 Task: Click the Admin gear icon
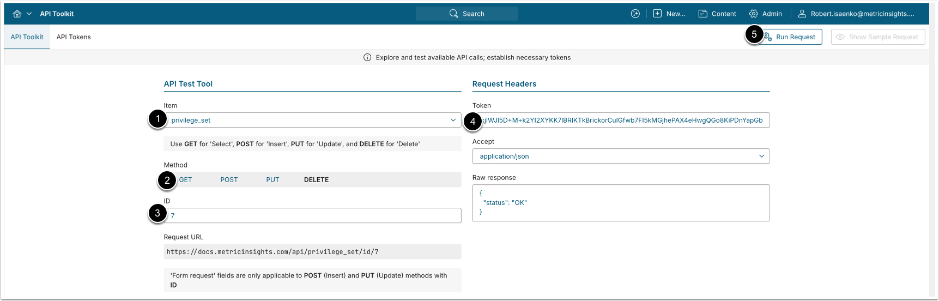pos(754,14)
